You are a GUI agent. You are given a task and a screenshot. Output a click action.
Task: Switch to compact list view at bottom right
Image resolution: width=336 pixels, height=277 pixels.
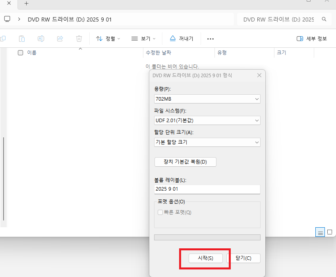coord(320,232)
